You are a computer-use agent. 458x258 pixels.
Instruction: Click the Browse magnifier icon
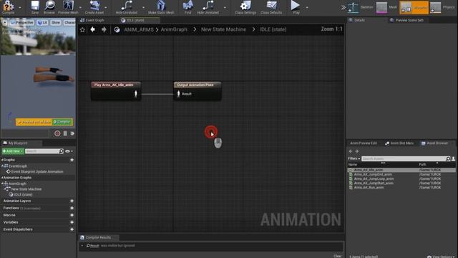tap(49, 5)
